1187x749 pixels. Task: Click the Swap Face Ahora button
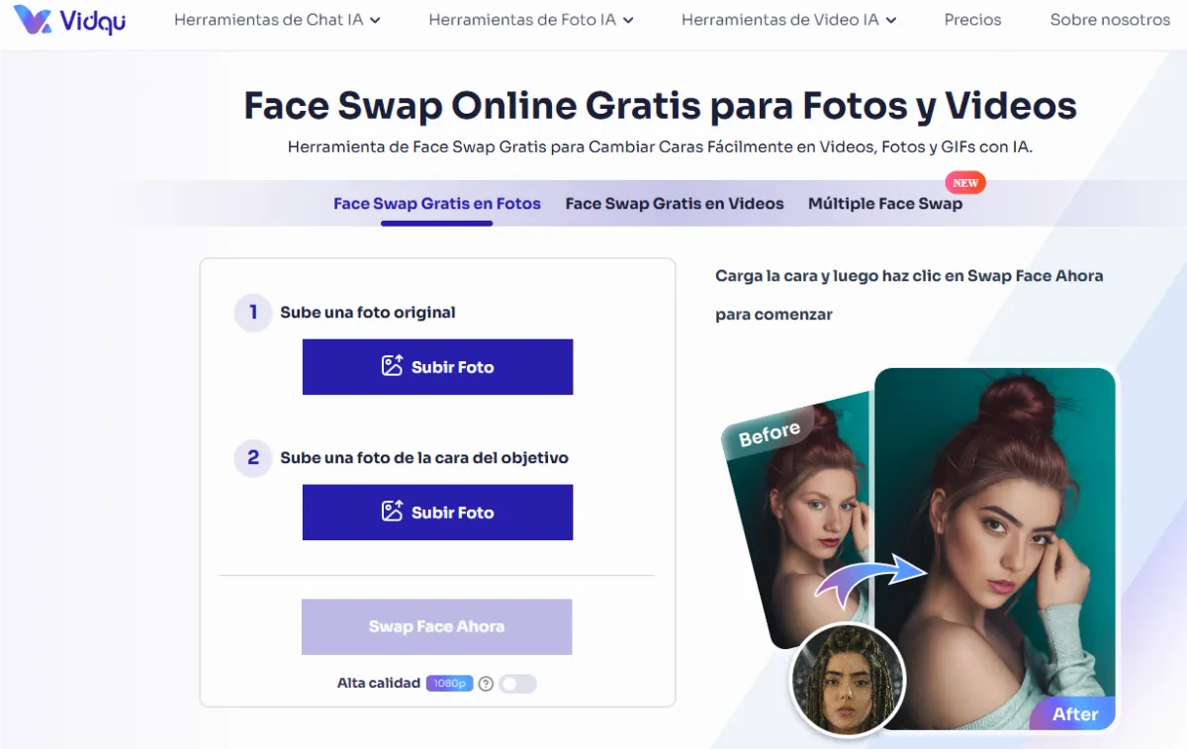[x=437, y=626]
